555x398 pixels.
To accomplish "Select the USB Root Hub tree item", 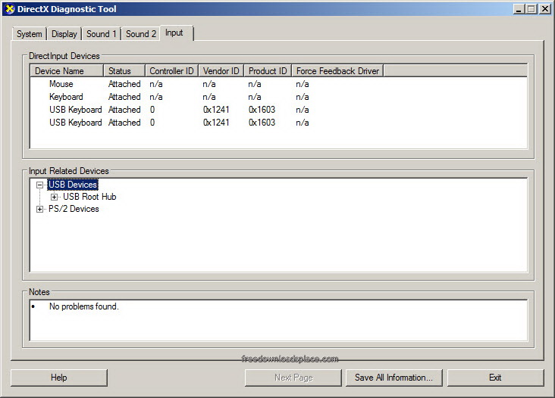I will click(x=89, y=197).
